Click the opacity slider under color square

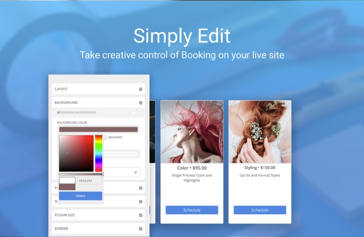pos(81,174)
